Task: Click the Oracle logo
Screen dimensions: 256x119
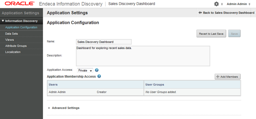Action: [20, 4]
